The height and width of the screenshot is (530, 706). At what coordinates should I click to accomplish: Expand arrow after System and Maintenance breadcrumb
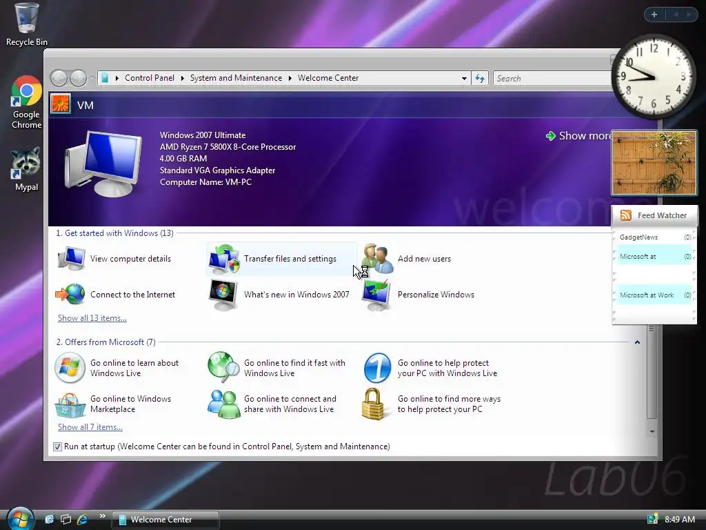[290, 78]
